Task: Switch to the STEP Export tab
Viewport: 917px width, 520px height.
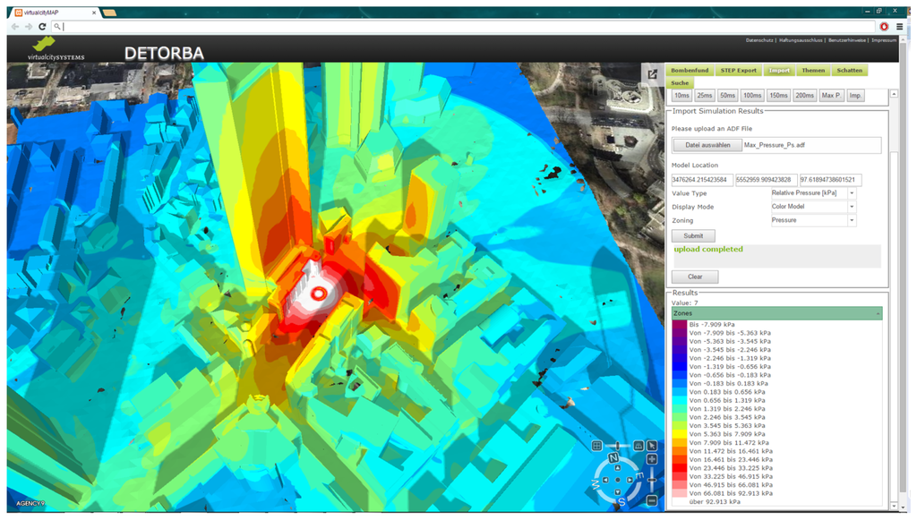Action: (739, 71)
